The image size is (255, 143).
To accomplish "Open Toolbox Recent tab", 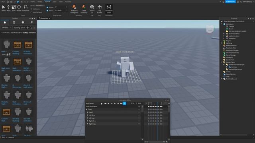I will [x=23, y=22].
